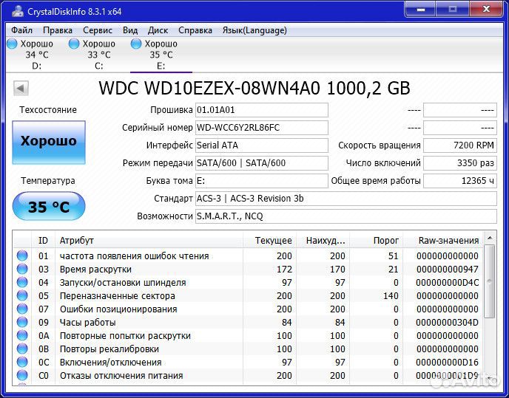Viewport: 509px width, 398px height.
Task: Click the firmware field 01.01A01
Action: (262, 110)
